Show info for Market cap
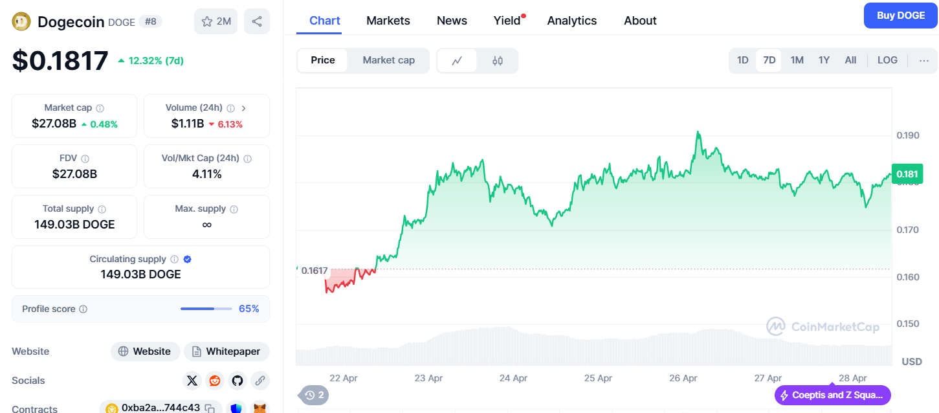 tap(100, 108)
